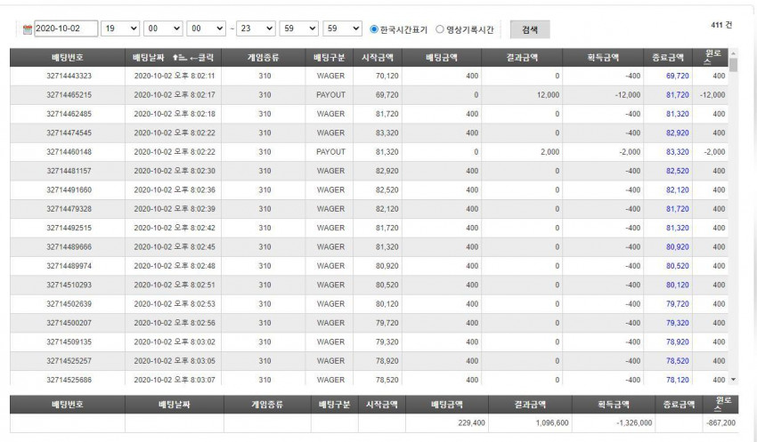Select 한국시간표기 radio button

pos(374,29)
